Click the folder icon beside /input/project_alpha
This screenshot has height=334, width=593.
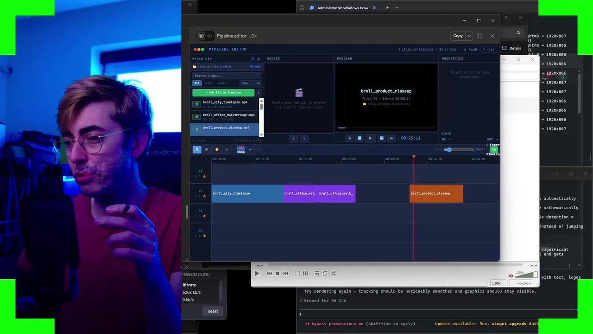coord(195,66)
